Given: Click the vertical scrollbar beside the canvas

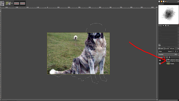Looking at the screenshot, I should click(x=157, y=54).
